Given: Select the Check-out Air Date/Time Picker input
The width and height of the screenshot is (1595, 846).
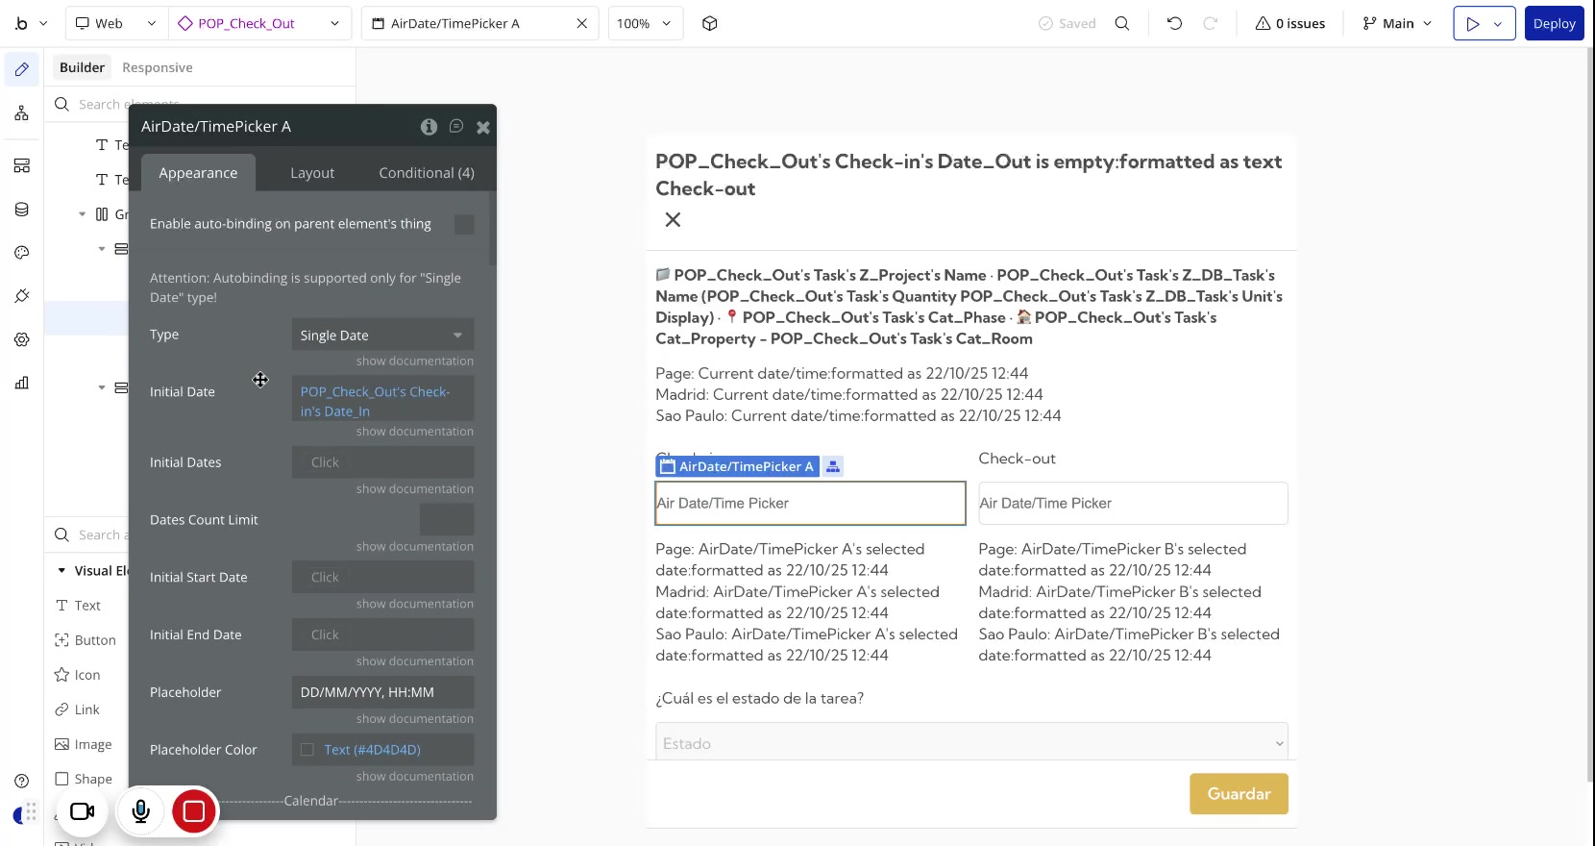Looking at the screenshot, I should (1133, 503).
